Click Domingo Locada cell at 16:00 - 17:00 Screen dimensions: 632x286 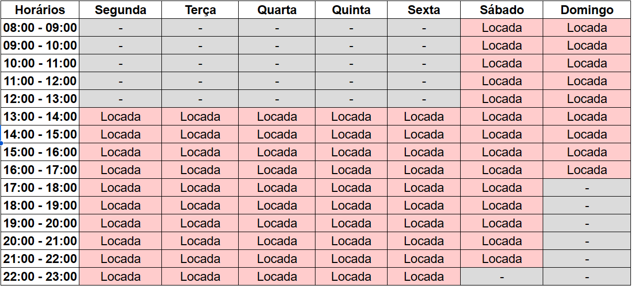click(587, 170)
